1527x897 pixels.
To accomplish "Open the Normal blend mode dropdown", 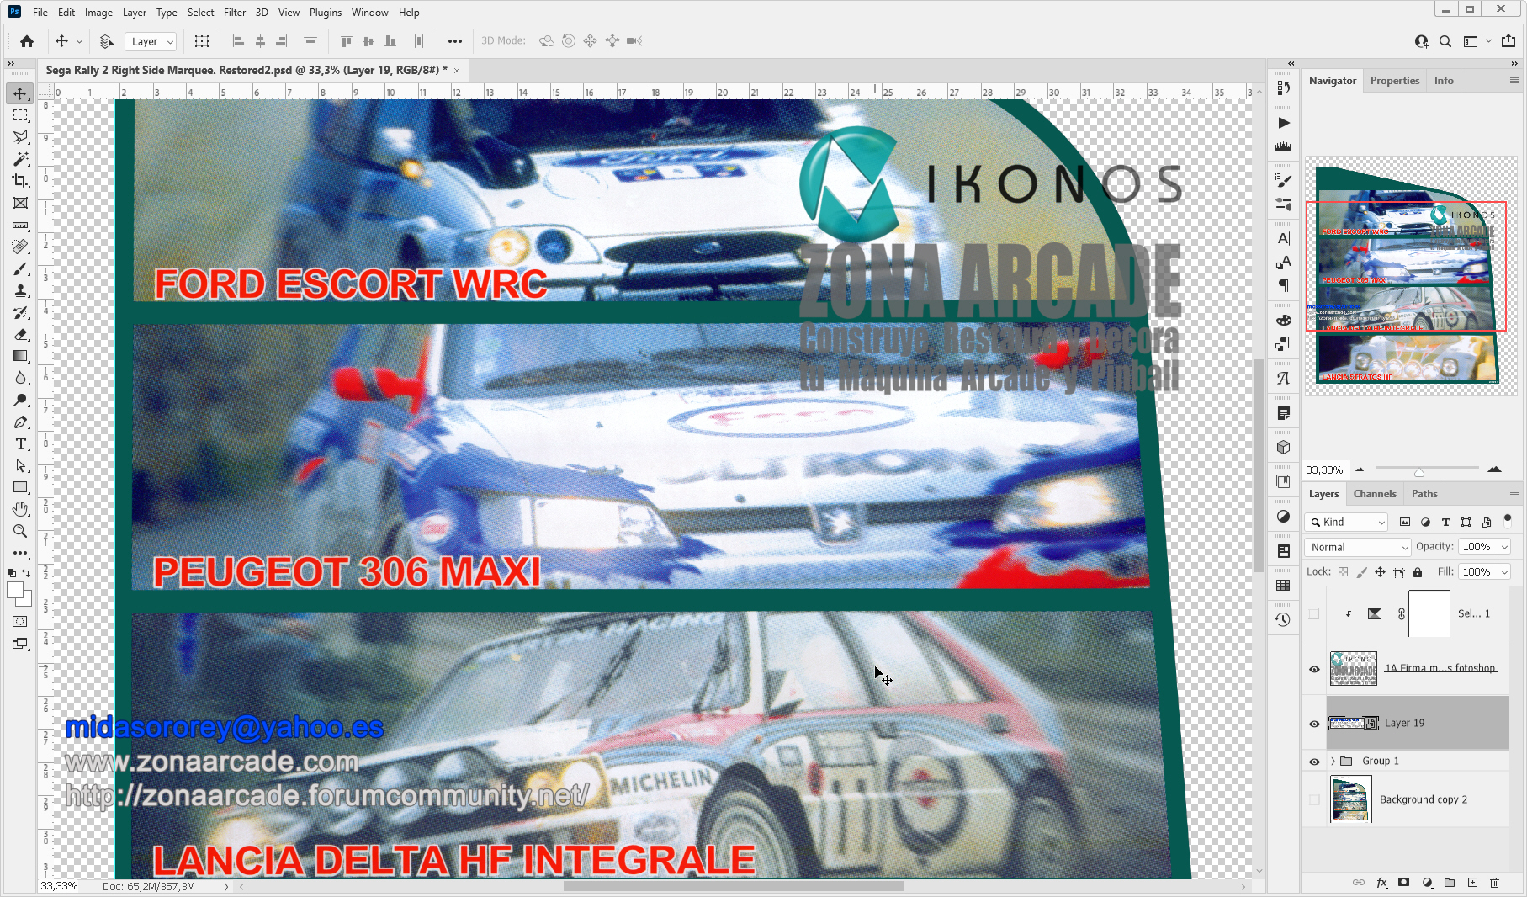I will tap(1356, 547).
